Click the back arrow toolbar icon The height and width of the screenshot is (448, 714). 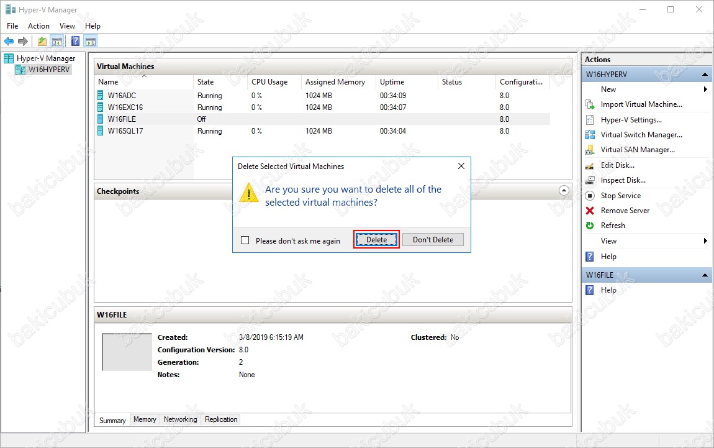pos(9,42)
